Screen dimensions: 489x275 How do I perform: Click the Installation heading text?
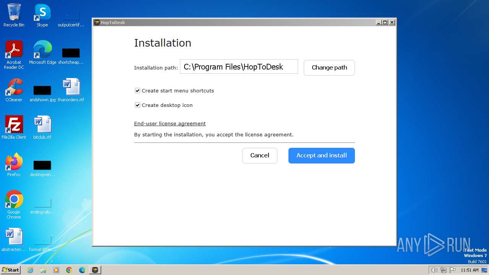162,43
